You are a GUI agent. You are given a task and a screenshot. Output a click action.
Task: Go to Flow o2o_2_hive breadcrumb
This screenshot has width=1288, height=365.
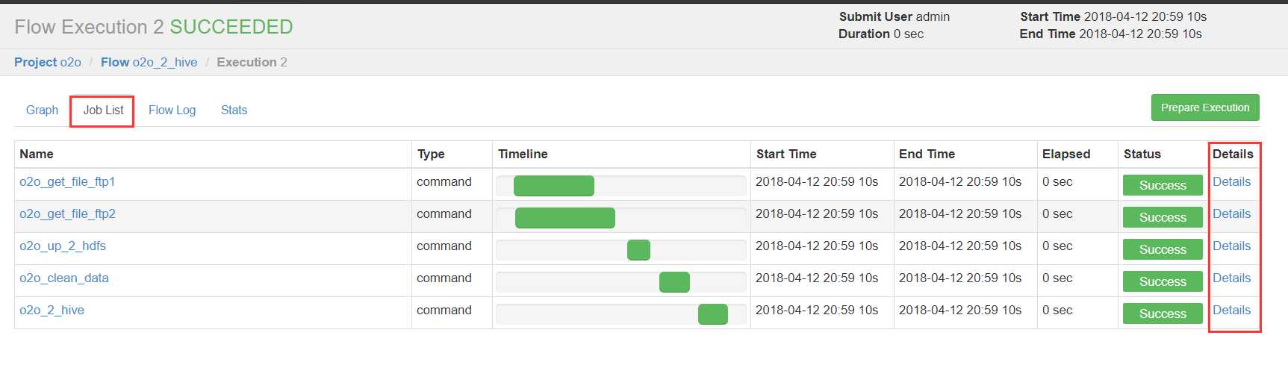tap(149, 63)
